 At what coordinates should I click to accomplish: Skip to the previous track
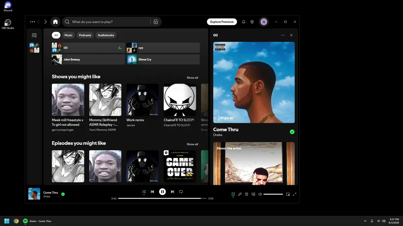[152, 191]
